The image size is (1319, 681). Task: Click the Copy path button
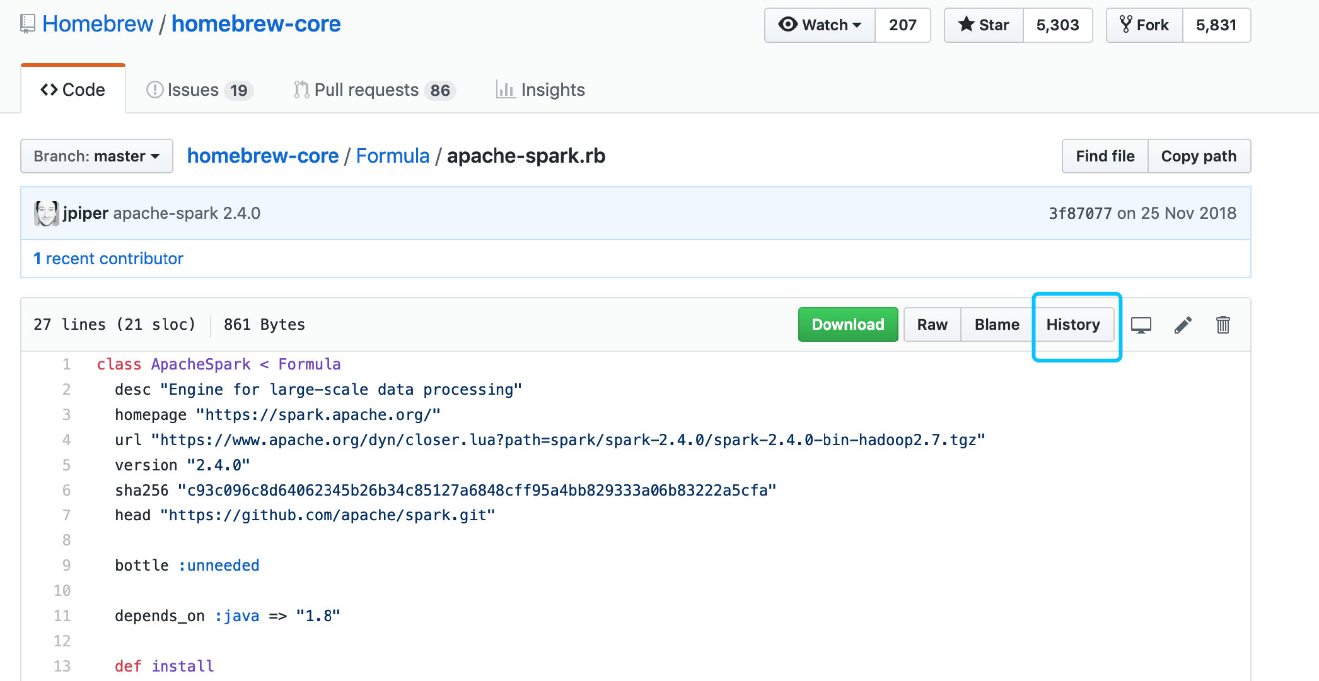tap(1199, 156)
